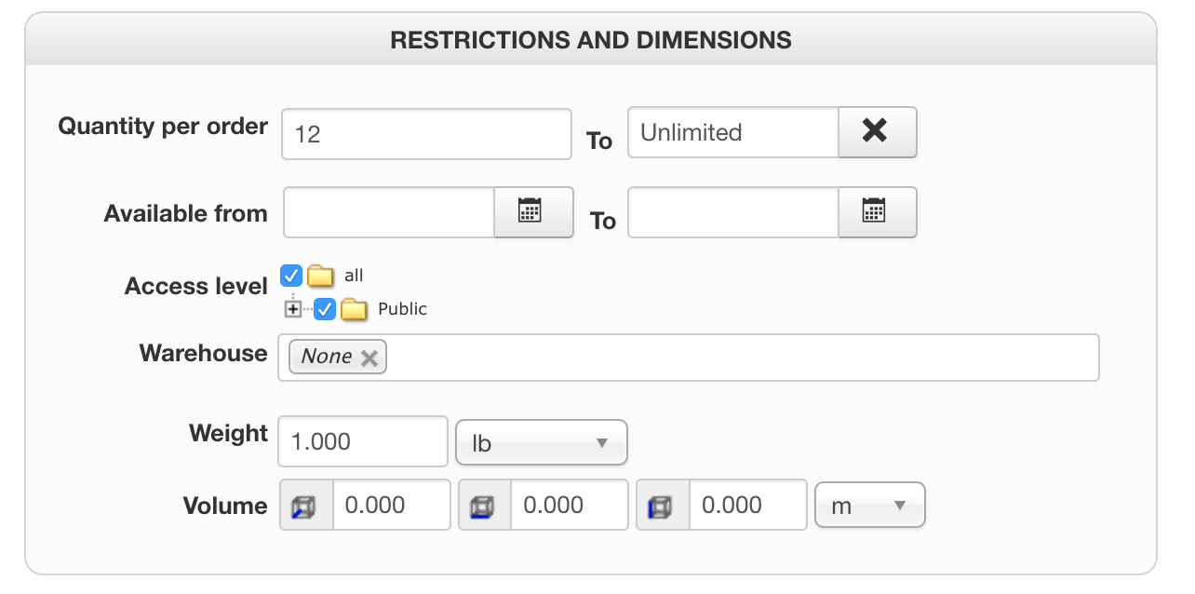
Task: Click the Unlimited maximum quantity field
Action: coord(732,133)
